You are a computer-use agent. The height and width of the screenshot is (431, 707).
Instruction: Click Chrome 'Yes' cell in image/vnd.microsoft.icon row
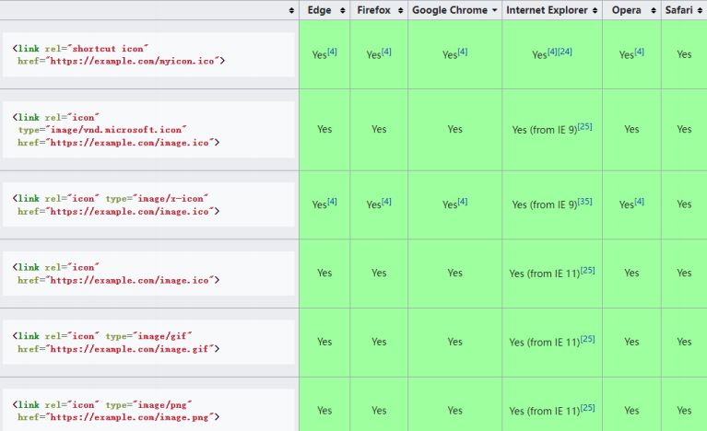pyautogui.click(x=455, y=129)
